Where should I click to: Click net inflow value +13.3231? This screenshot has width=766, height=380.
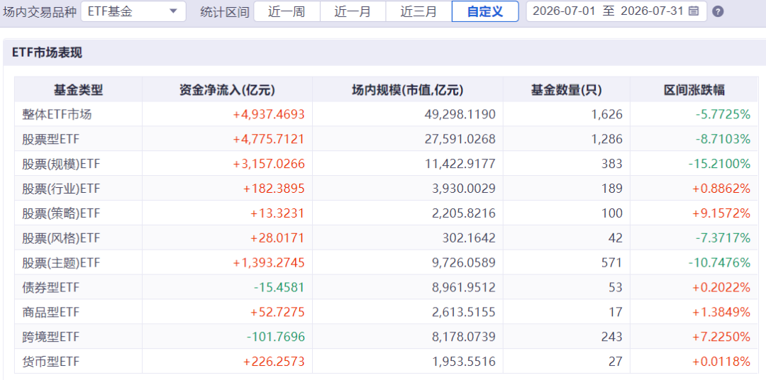click(x=277, y=213)
